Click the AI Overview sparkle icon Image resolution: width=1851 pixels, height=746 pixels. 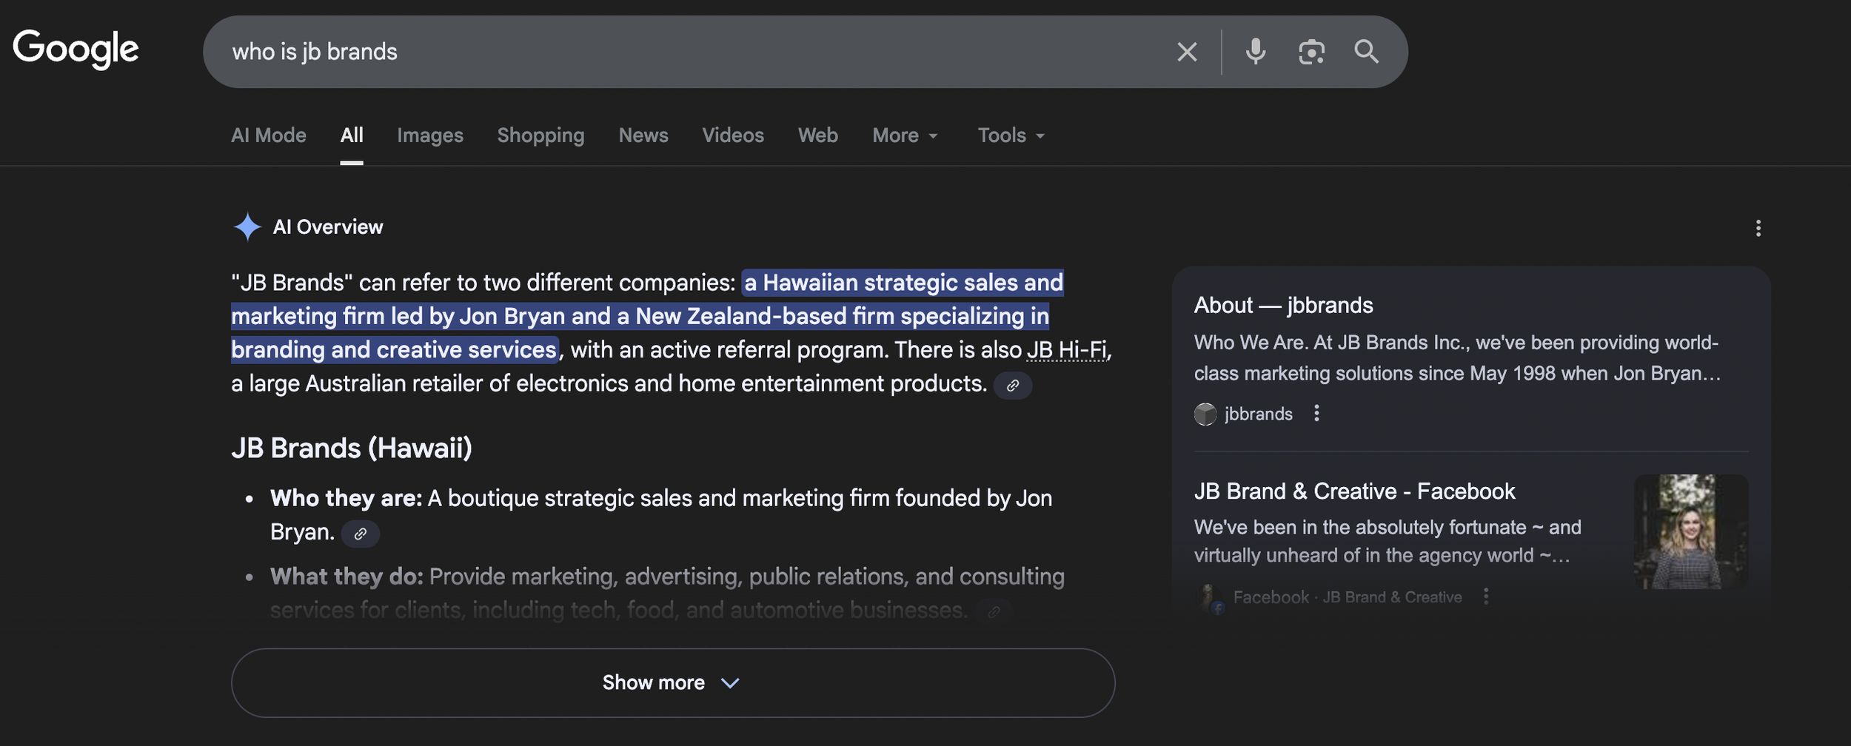(247, 226)
